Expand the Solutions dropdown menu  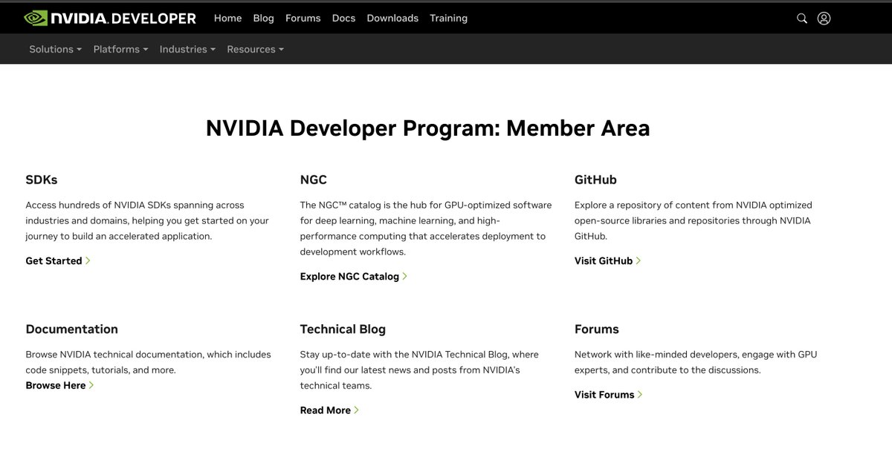pos(56,49)
